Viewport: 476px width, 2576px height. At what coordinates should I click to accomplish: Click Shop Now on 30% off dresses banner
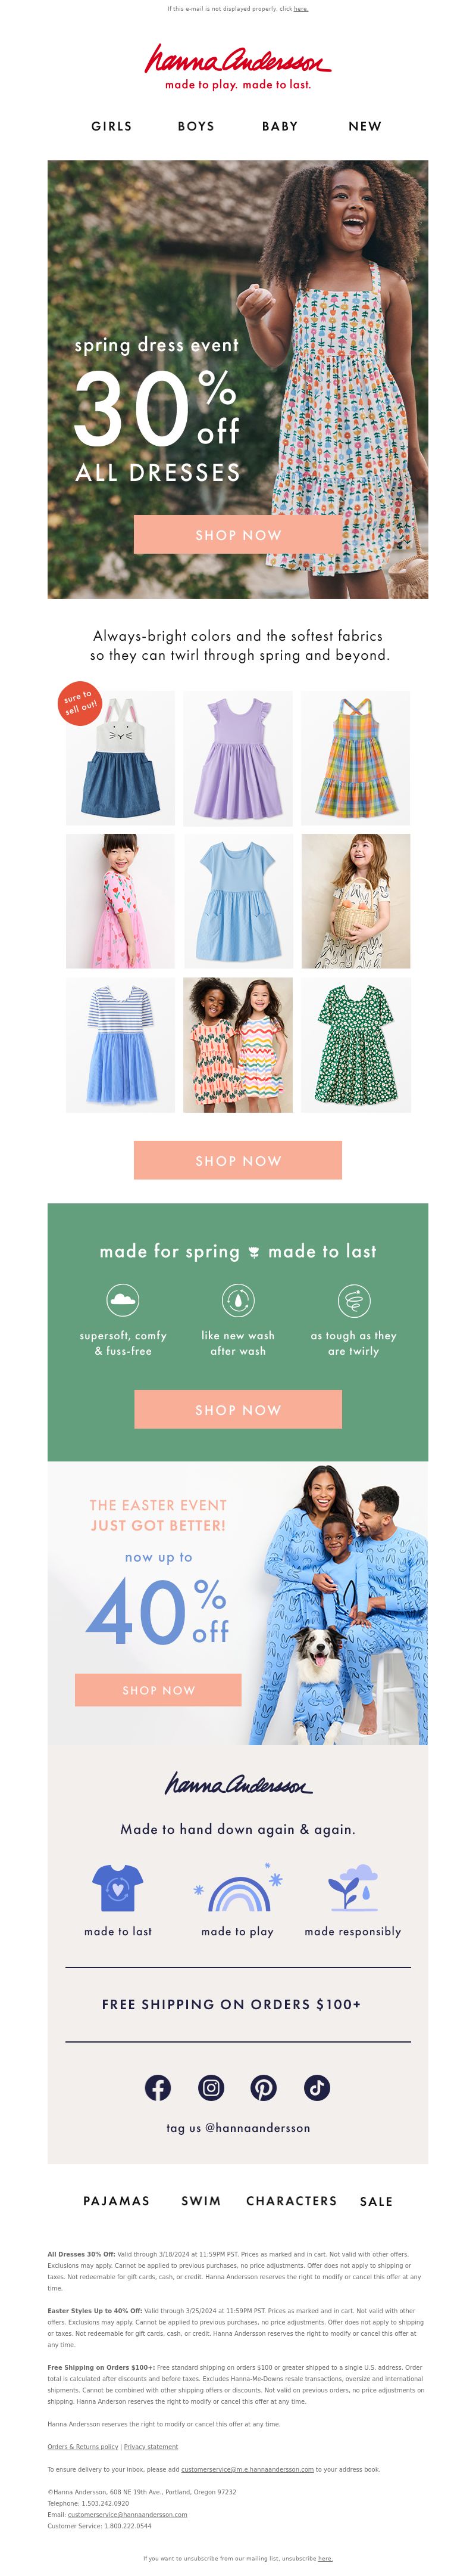(237, 535)
